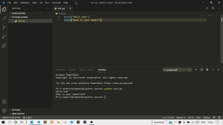Kill terminal with trash icon

pyautogui.click(x=207, y=69)
